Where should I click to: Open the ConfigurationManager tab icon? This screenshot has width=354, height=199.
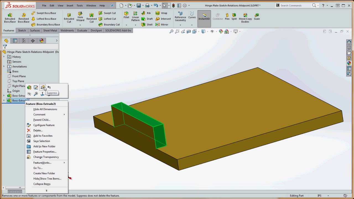24,41
